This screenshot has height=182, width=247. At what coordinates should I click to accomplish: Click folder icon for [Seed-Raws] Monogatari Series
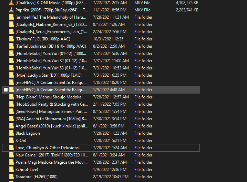[11, 112]
